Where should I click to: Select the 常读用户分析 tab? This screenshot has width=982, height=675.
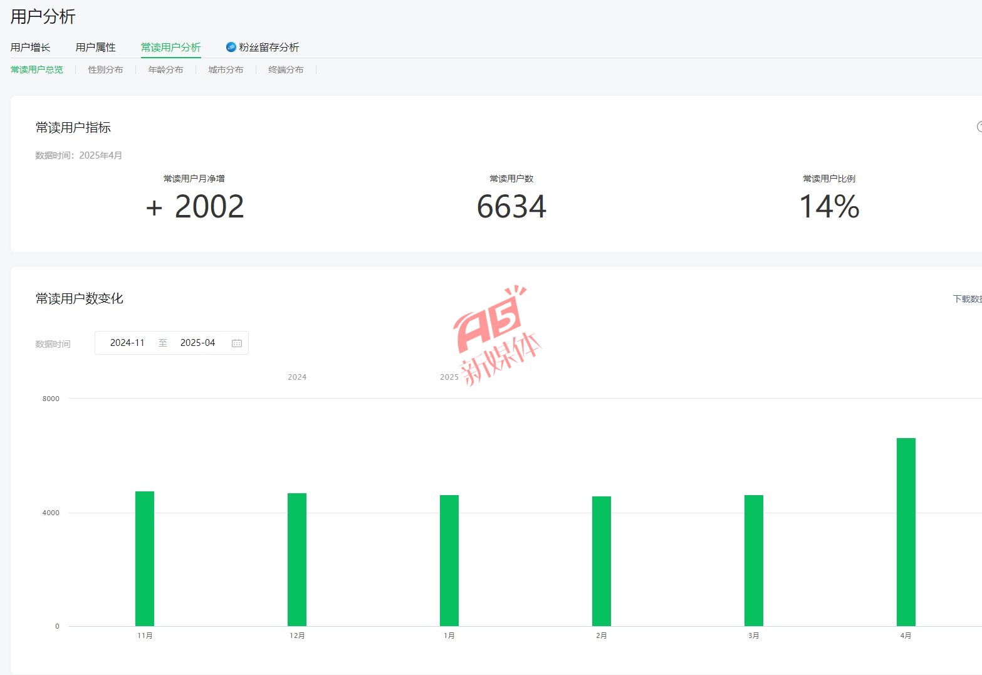pos(170,48)
